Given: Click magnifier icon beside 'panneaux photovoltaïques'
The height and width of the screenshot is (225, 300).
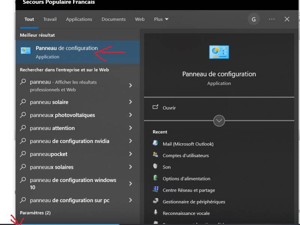Looking at the screenshot, I should tap(23, 115).
